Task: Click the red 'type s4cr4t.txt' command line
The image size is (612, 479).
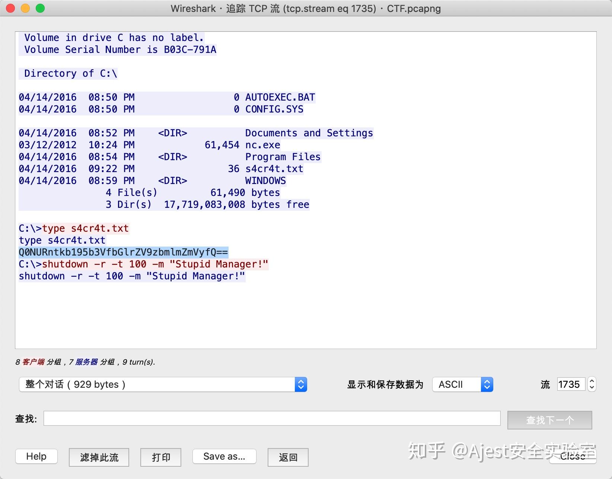Action: (x=86, y=228)
